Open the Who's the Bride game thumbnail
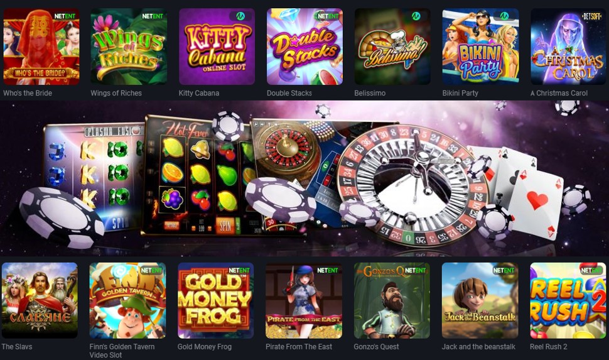Viewport: 609px width, 360px height. (41, 46)
